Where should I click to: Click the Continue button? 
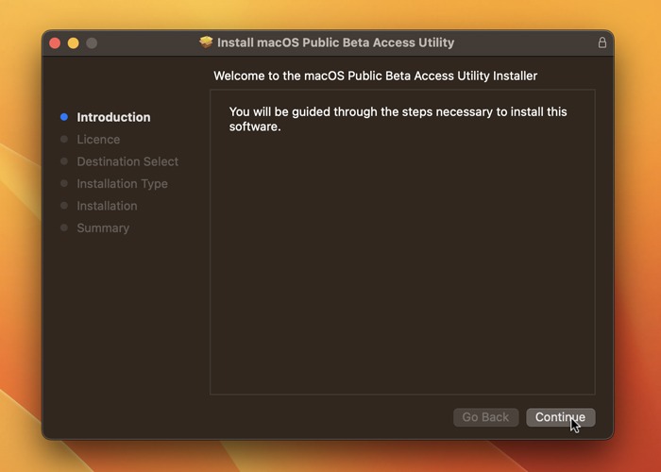tap(560, 417)
